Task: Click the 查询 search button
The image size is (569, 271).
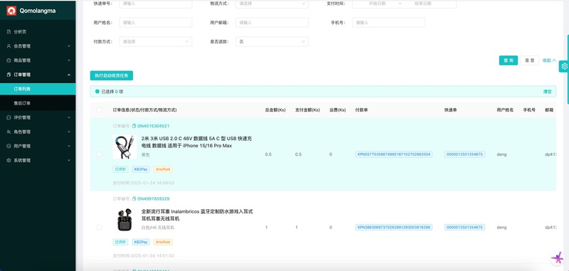Action: click(x=509, y=60)
